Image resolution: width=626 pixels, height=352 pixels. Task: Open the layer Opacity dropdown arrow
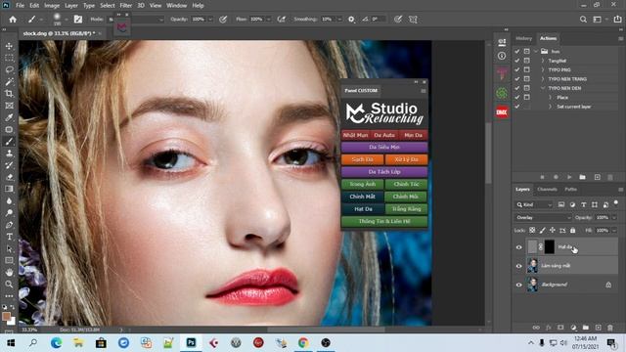pos(614,217)
